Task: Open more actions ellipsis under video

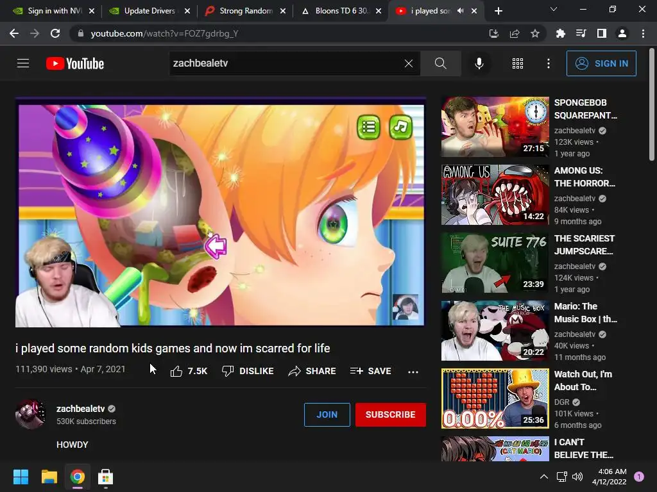Action: 413,372
